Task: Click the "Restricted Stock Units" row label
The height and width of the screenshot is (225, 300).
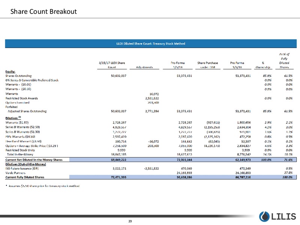Action: (20, 150)
